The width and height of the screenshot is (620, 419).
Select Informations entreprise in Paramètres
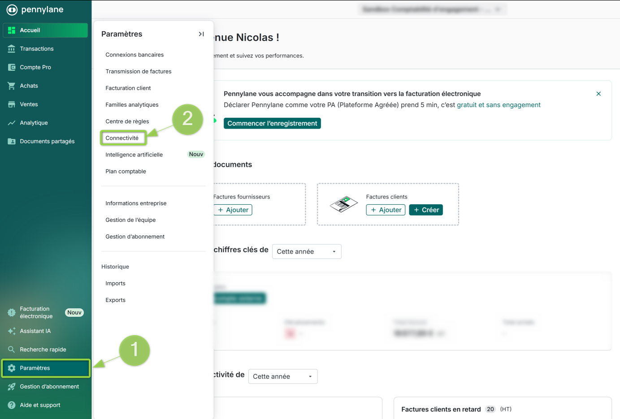coord(136,203)
